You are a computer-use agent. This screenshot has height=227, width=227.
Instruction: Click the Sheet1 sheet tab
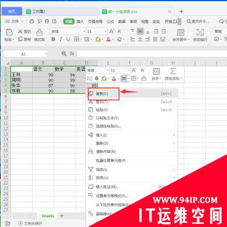(48, 216)
